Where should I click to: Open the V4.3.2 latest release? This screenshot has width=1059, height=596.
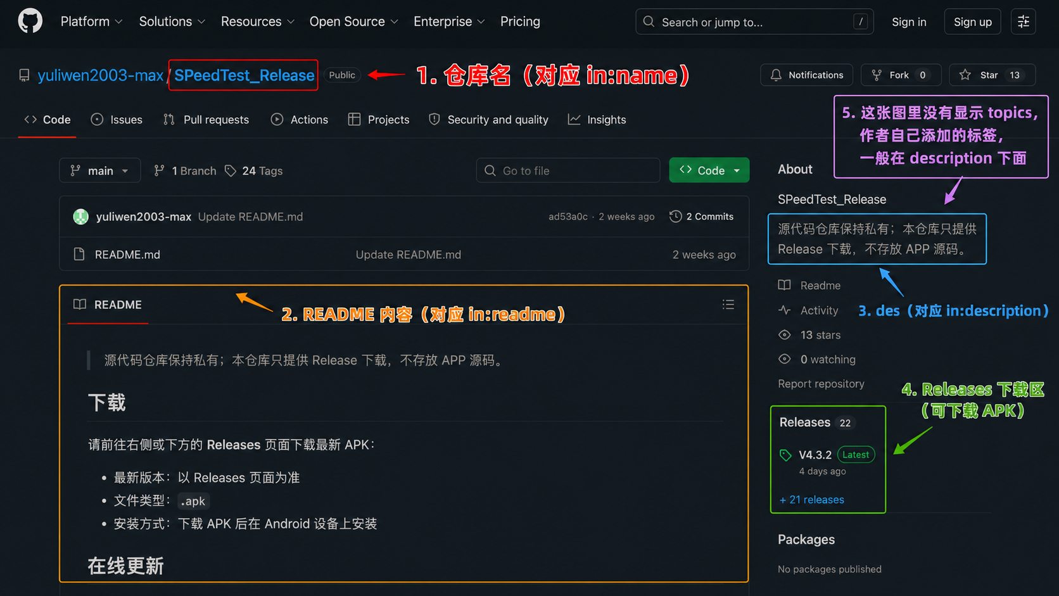815,455
